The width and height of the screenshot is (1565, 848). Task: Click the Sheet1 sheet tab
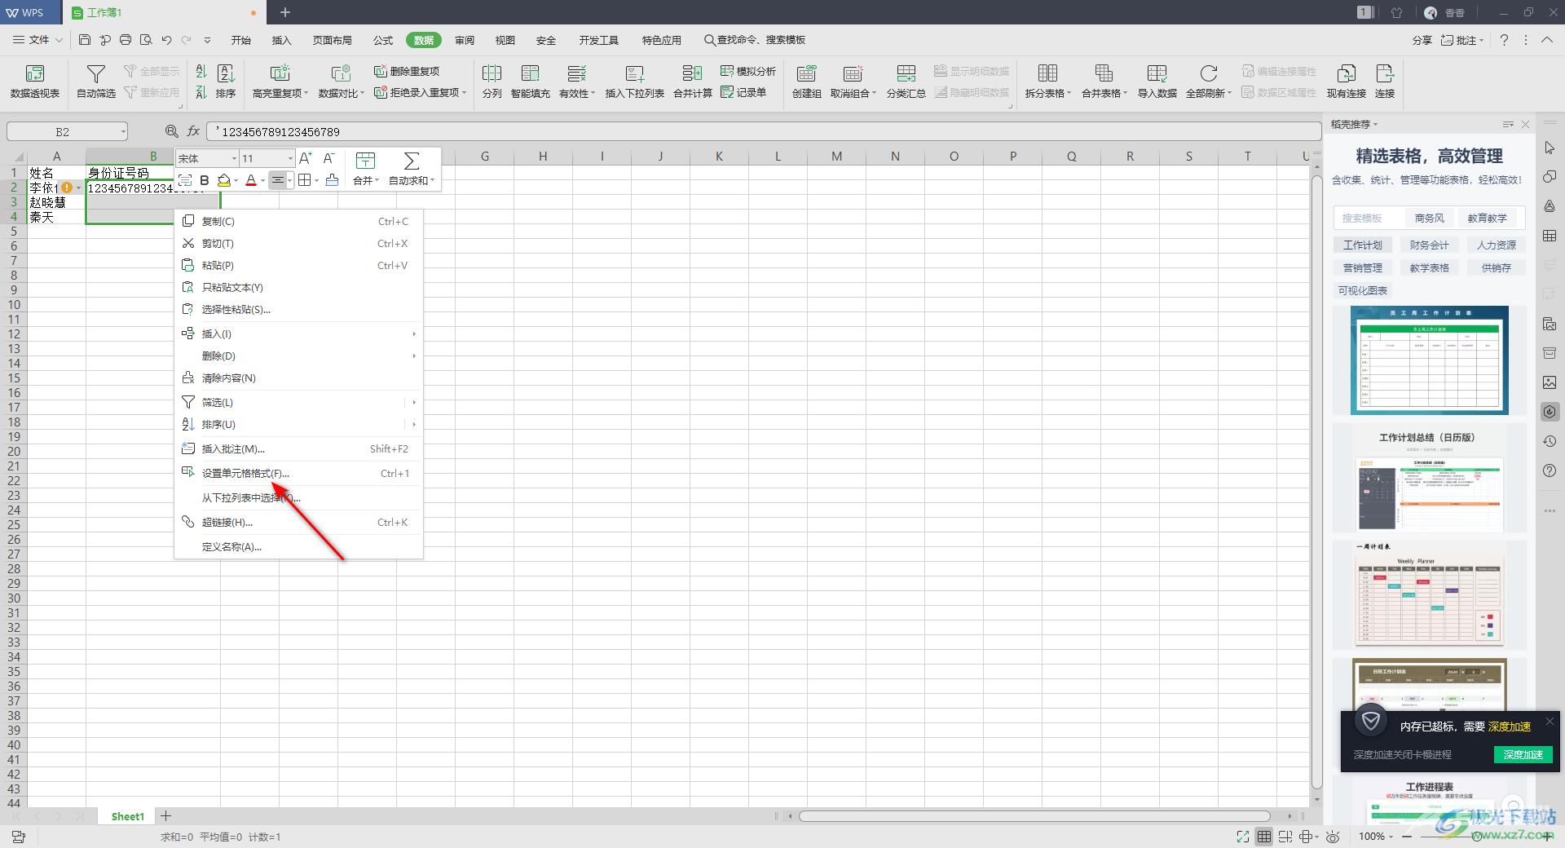127,815
